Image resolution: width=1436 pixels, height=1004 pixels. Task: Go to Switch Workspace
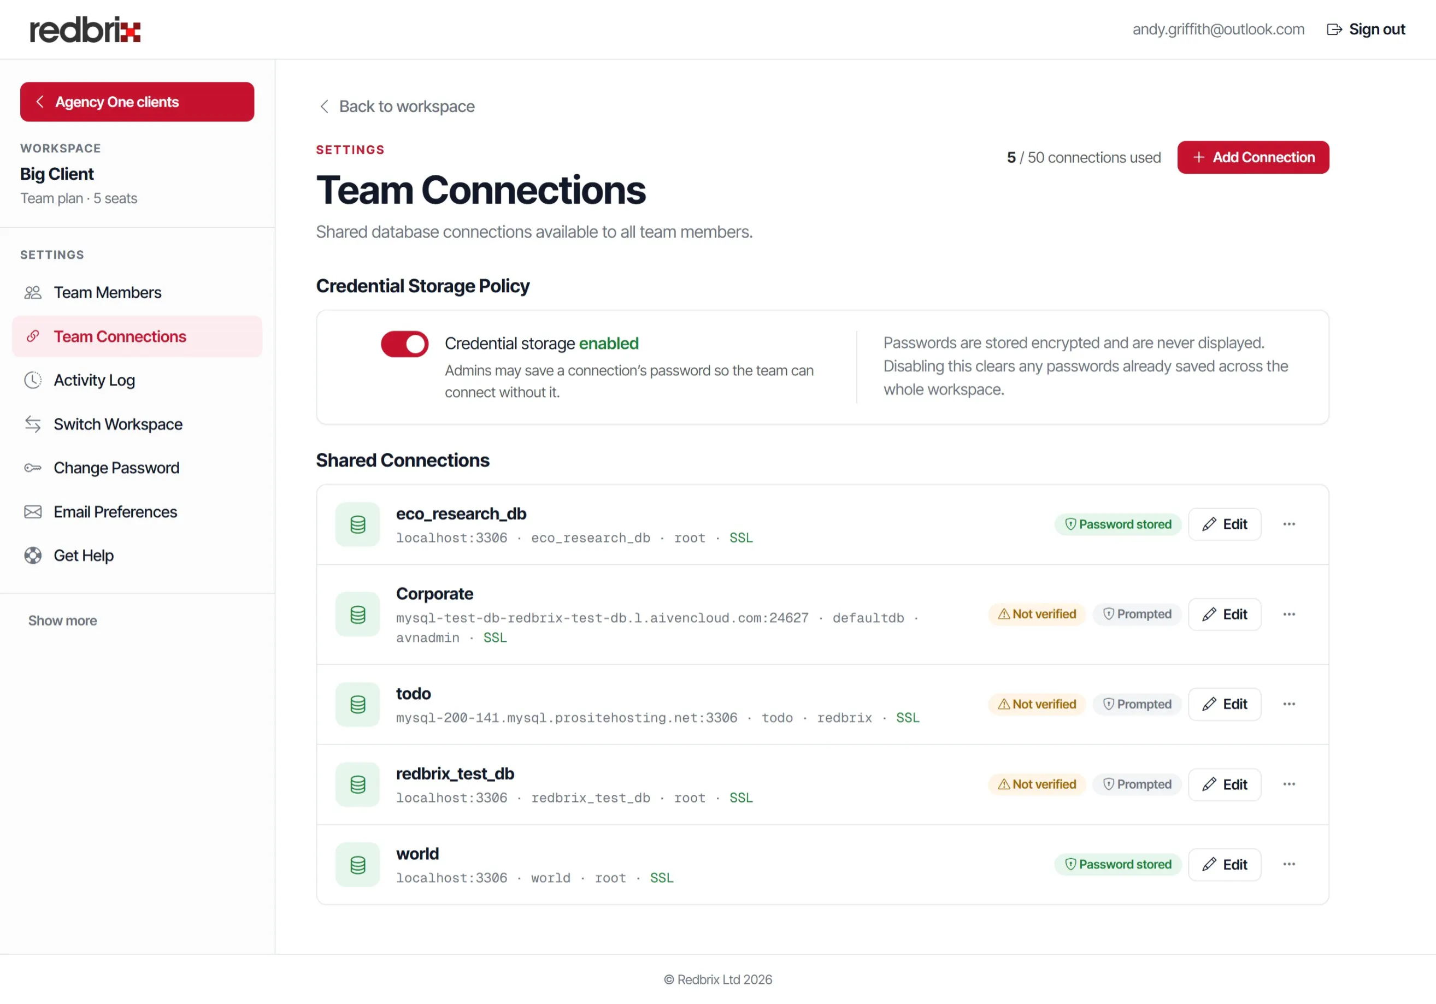137,424
